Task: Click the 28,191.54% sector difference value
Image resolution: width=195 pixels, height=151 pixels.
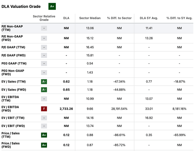Action: coord(119,109)
